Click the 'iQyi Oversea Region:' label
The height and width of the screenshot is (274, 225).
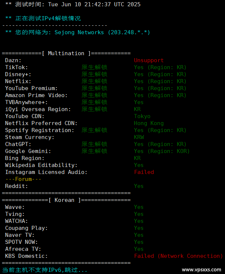(38, 109)
